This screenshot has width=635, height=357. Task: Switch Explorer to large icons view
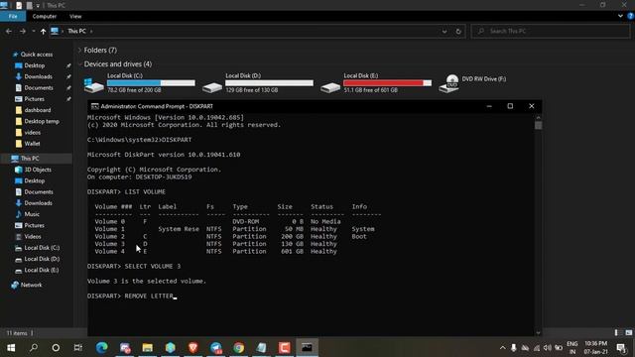628,333
